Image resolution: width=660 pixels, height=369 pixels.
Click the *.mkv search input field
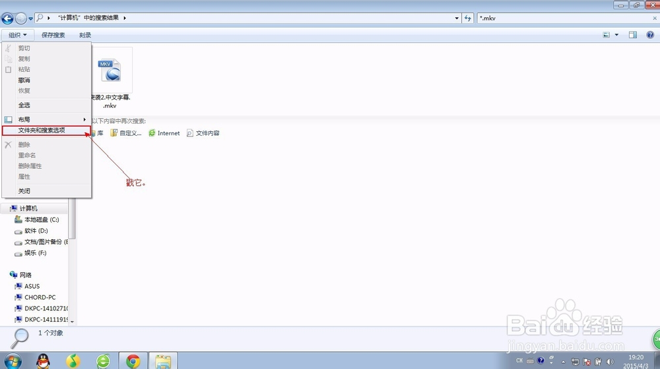click(x=564, y=18)
